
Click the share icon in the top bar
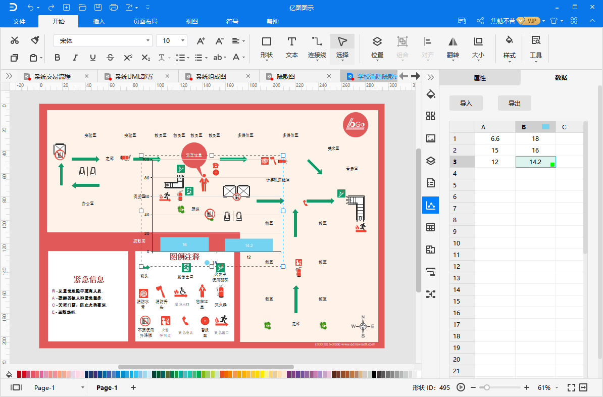(480, 21)
